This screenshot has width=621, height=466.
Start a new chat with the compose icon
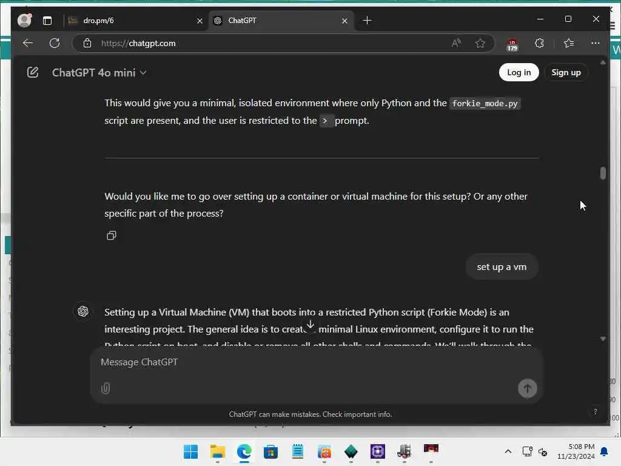[x=33, y=73]
